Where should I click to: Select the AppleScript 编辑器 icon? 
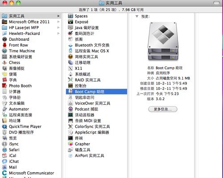[70, 132]
